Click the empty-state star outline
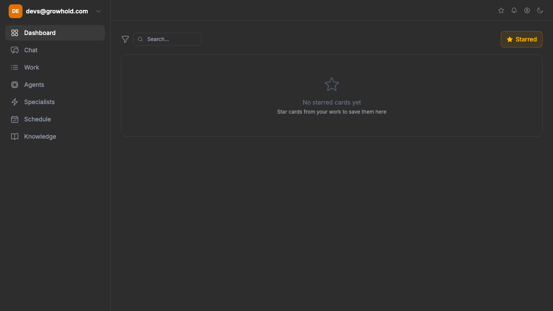 (332, 84)
